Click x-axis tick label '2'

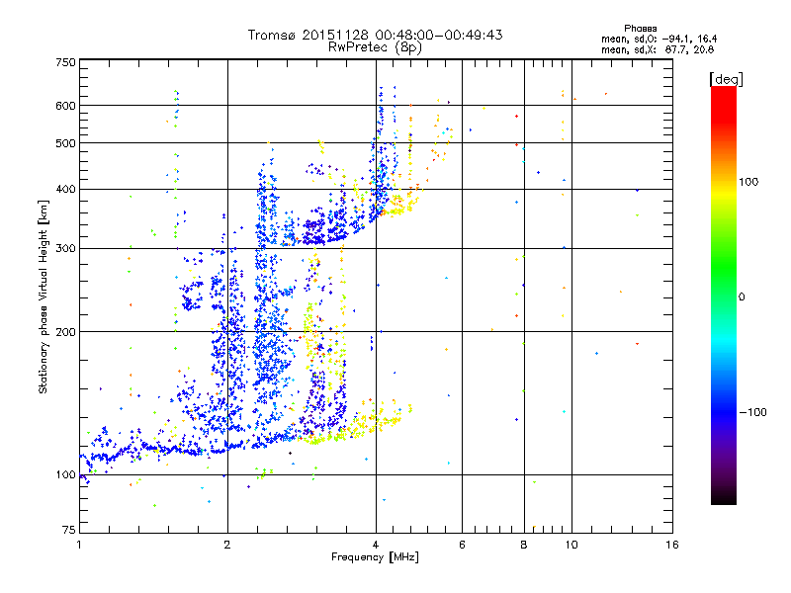coord(227,545)
